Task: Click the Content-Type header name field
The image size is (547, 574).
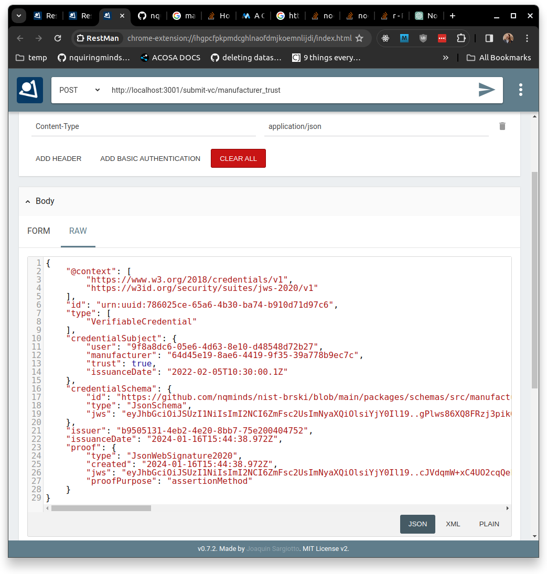Action: pyautogui.click(x=144, y=127)
